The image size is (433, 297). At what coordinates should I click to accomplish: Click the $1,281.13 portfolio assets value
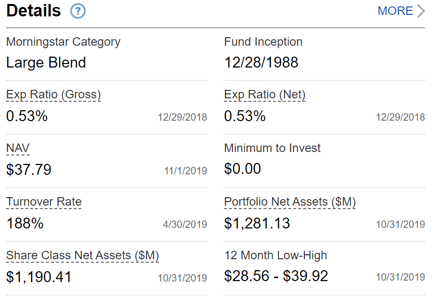tap(257, 223)
